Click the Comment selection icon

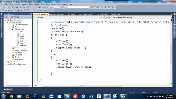tap(25, 10)
